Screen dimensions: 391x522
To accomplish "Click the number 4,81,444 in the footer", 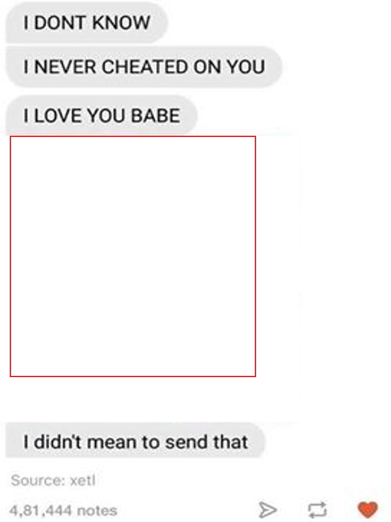I will tap(40, 510).
